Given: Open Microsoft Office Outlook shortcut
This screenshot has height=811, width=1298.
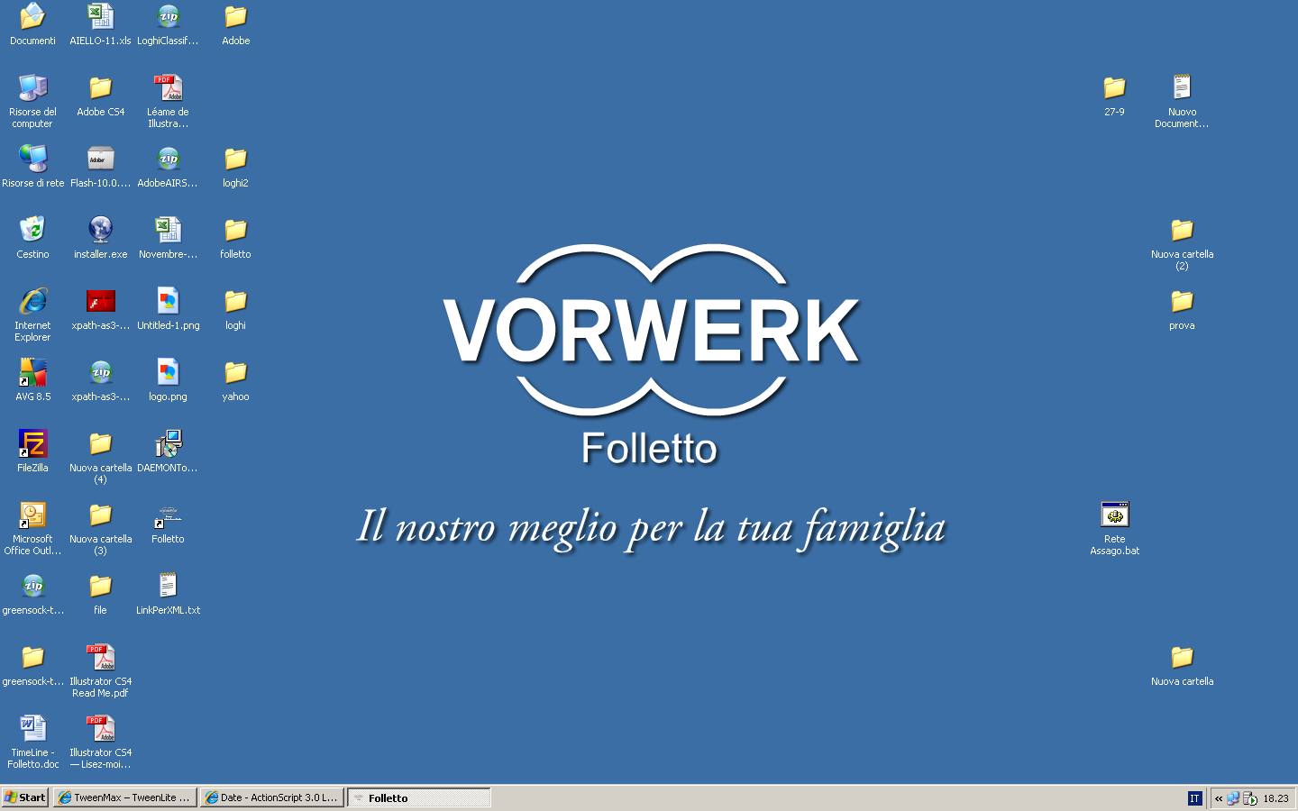Looking at the screenshot, I should pyautogui.click(x=32, y=515).
